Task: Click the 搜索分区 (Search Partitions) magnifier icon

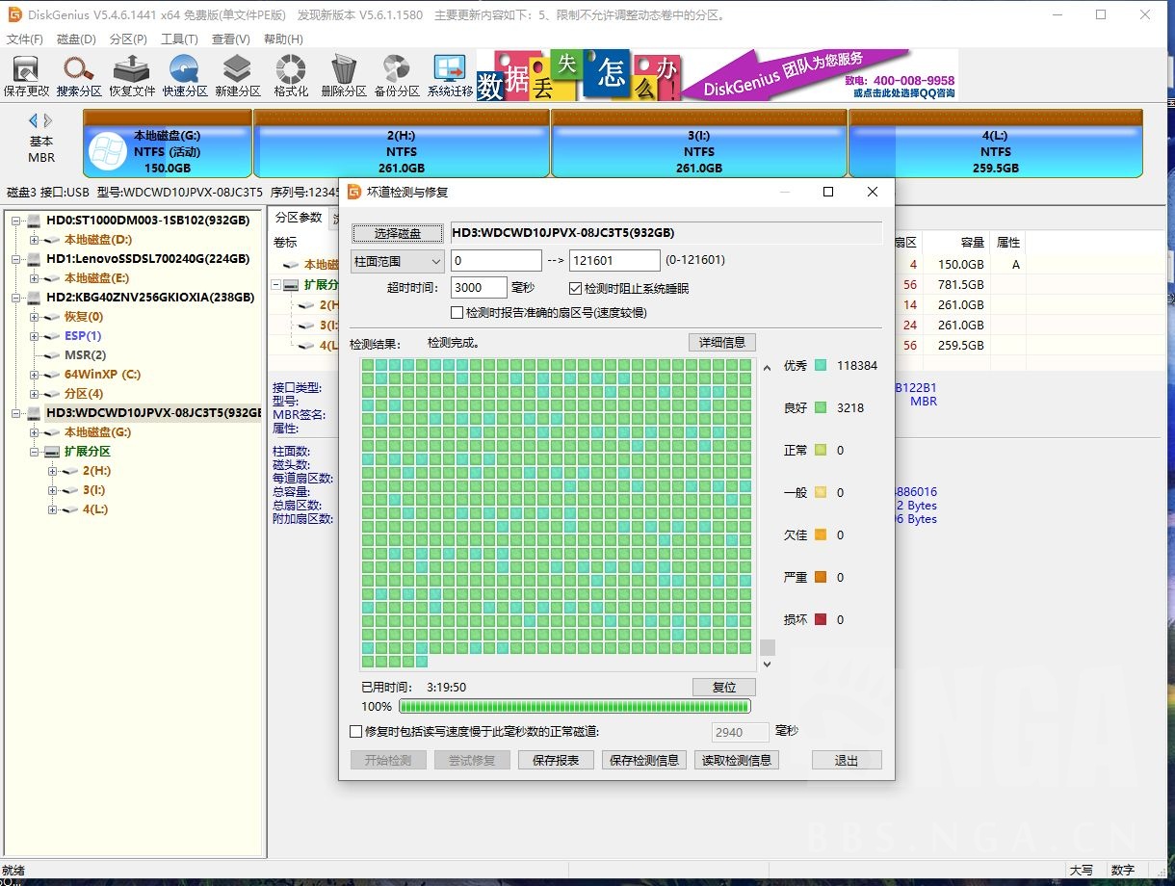Action: (x=78, y=70)
